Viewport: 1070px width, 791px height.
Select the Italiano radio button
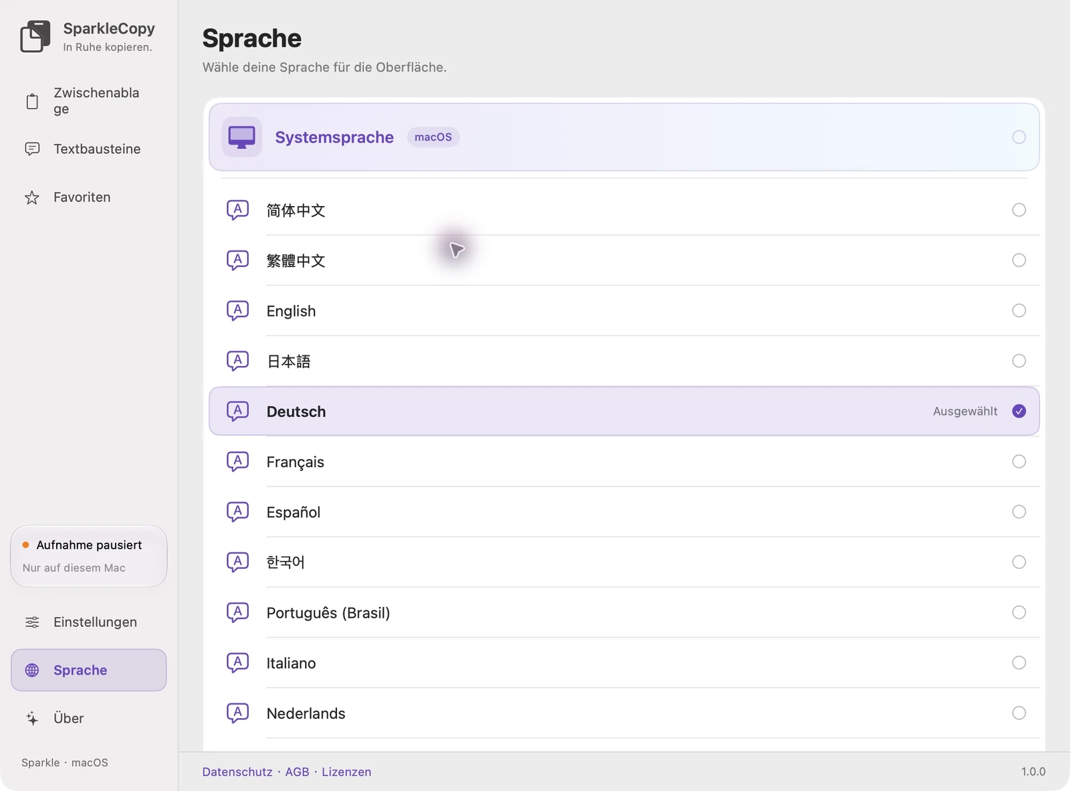coord(1019,663)
